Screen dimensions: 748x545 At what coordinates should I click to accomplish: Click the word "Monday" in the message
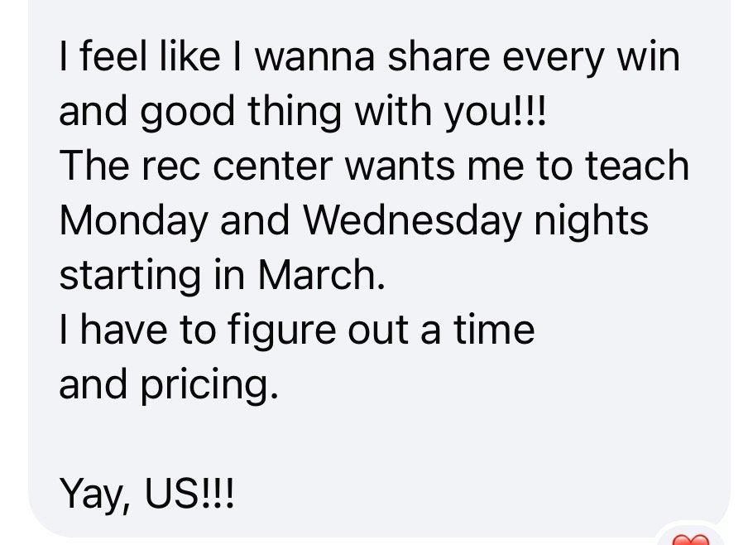coord(134,222)
